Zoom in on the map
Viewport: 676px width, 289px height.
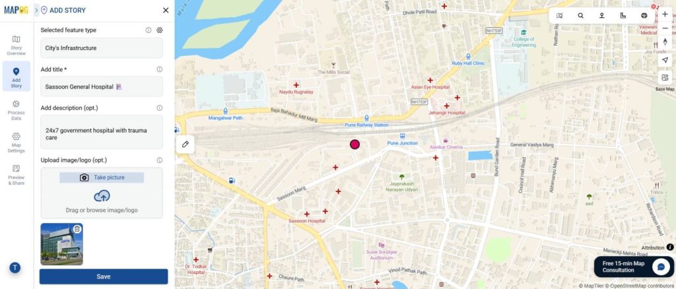coord(665,15)
